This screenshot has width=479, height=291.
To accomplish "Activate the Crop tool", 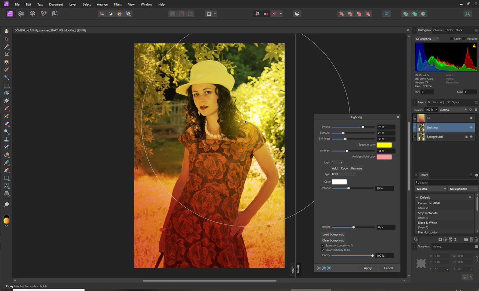I will click(6, 54).
